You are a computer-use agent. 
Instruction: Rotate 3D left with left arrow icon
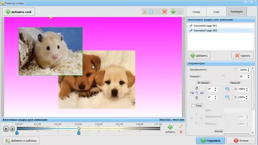point(192,93)
